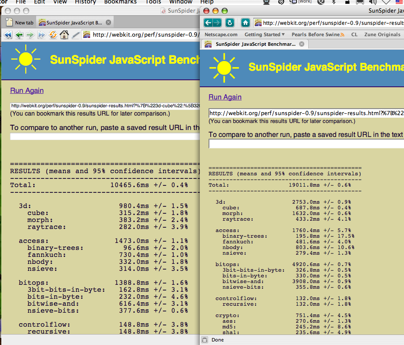Viewport: 404px width, 345px height.
Task: Click Run Again link in the left window
Action: pyautogui.click(x=27, y=91)
